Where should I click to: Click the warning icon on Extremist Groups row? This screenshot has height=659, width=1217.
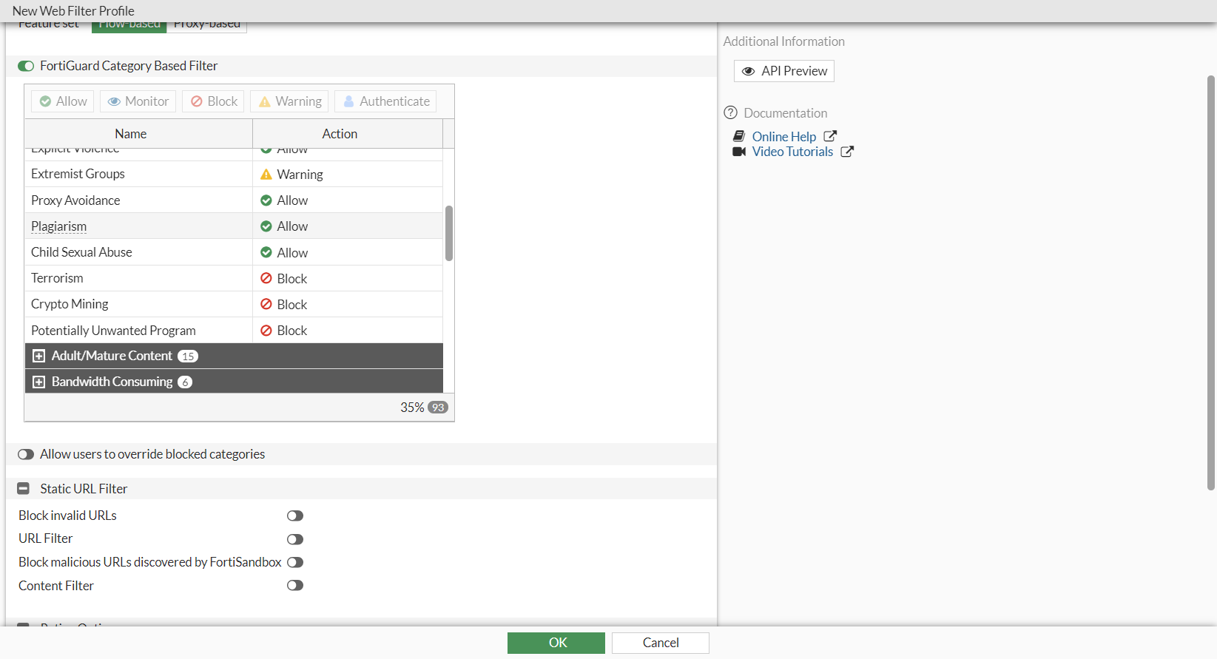[x=266, y=175]
